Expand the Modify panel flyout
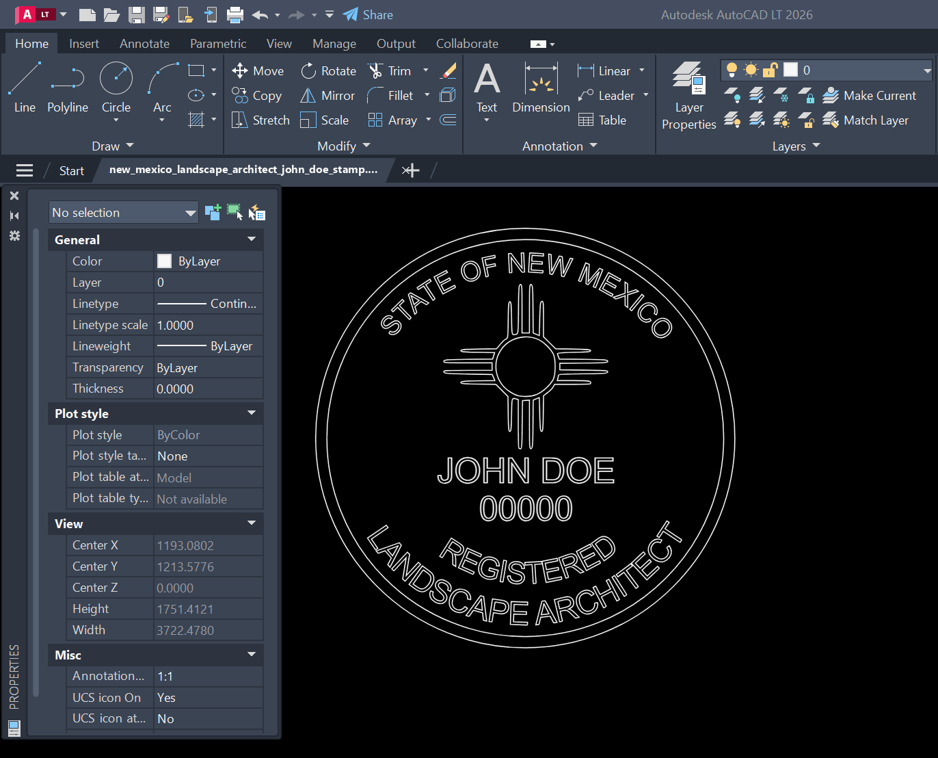 343,146
